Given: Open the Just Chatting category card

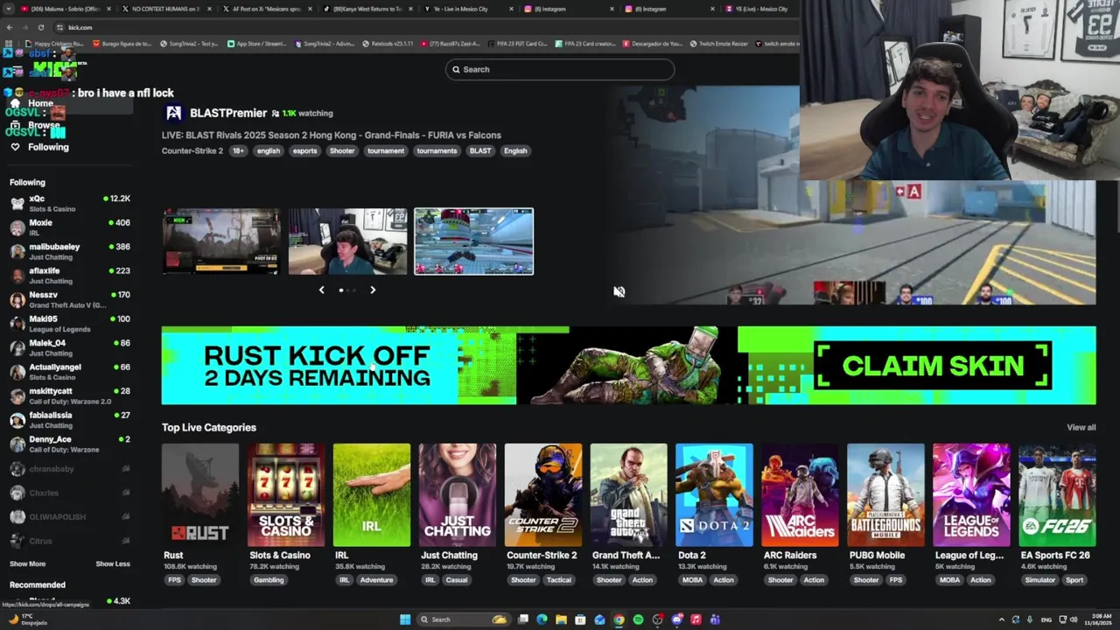Looking at the screenshot, I should [x=458, y=495].
